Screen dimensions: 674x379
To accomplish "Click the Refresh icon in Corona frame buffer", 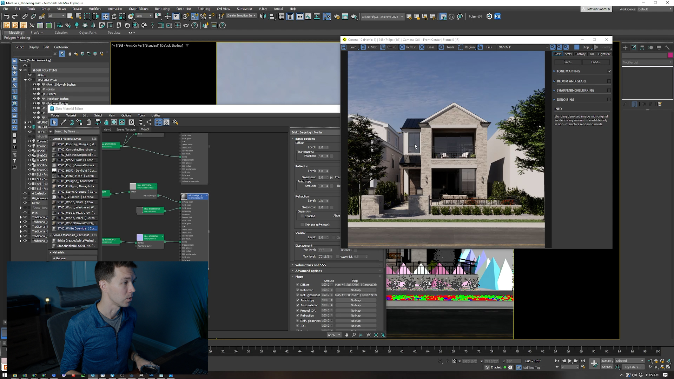I will pyautogui.click(x=403, y=47).
